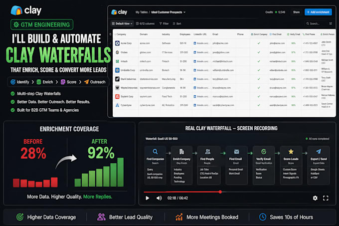This screenshot has width=339, height=226.
Task: Click the Initech company logo
Action: 117,61
